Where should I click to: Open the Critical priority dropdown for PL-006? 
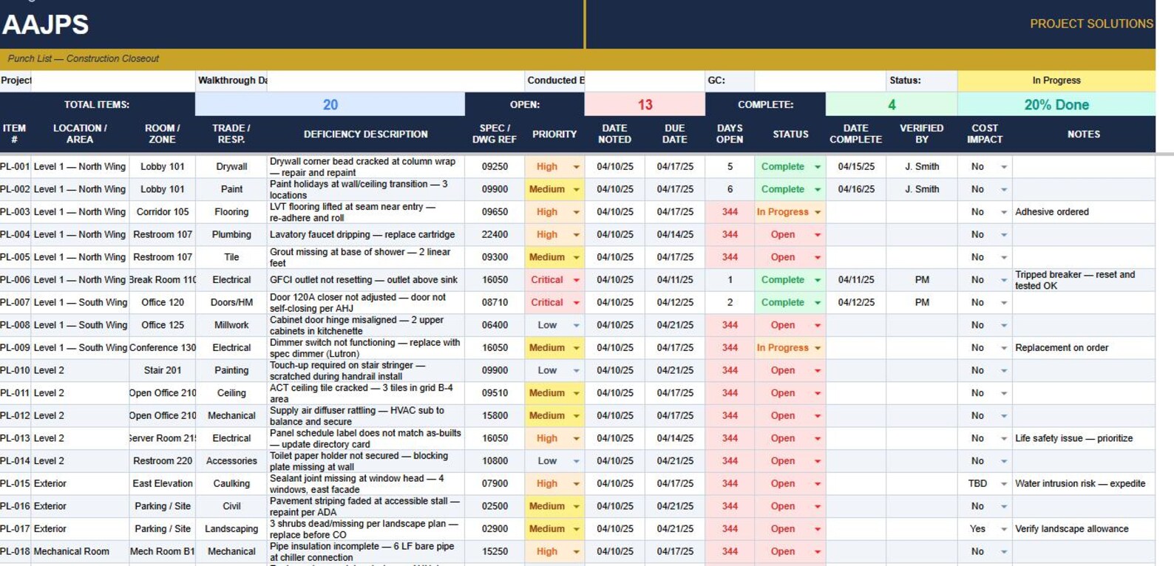point(576,280)
